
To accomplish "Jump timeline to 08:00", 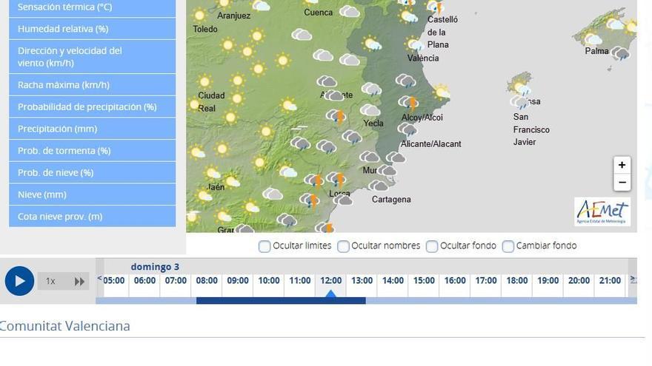I will click(x=207, y=280).
